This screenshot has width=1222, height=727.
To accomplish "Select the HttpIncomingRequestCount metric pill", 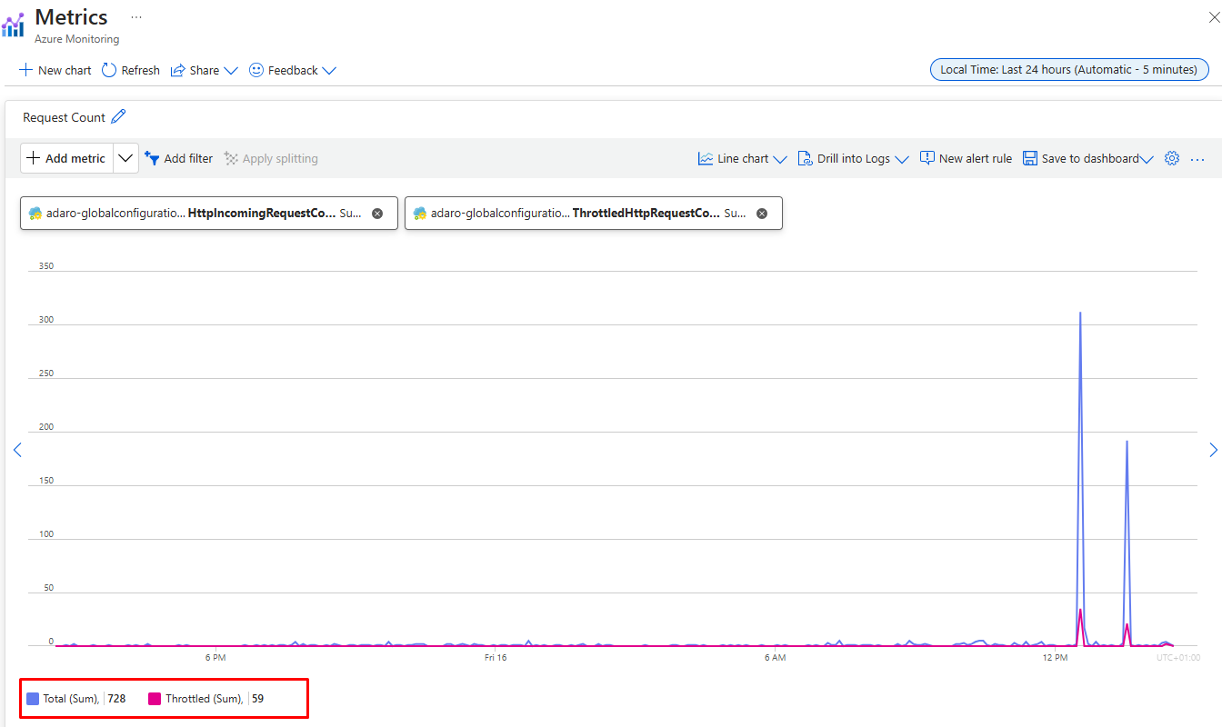I will [x=209, y=214].
